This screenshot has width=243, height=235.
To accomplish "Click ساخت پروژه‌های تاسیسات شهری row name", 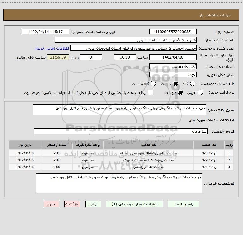I will point(148,160).
